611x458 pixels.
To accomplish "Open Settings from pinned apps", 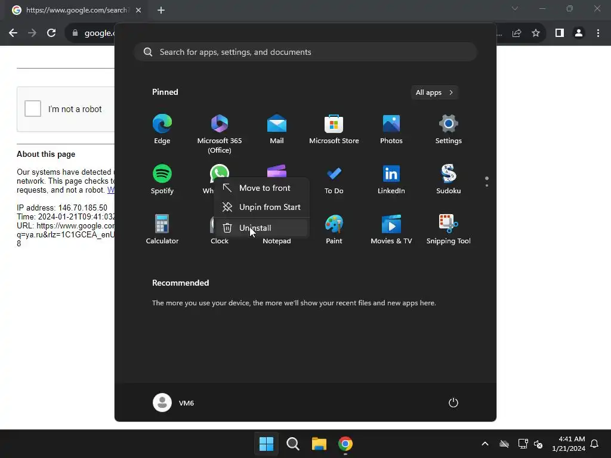I will pos(449,129).
